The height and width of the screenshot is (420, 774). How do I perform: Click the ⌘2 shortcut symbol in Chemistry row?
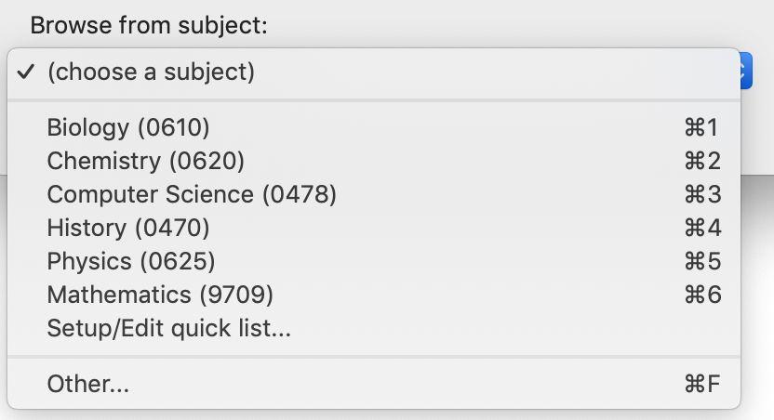701,161
